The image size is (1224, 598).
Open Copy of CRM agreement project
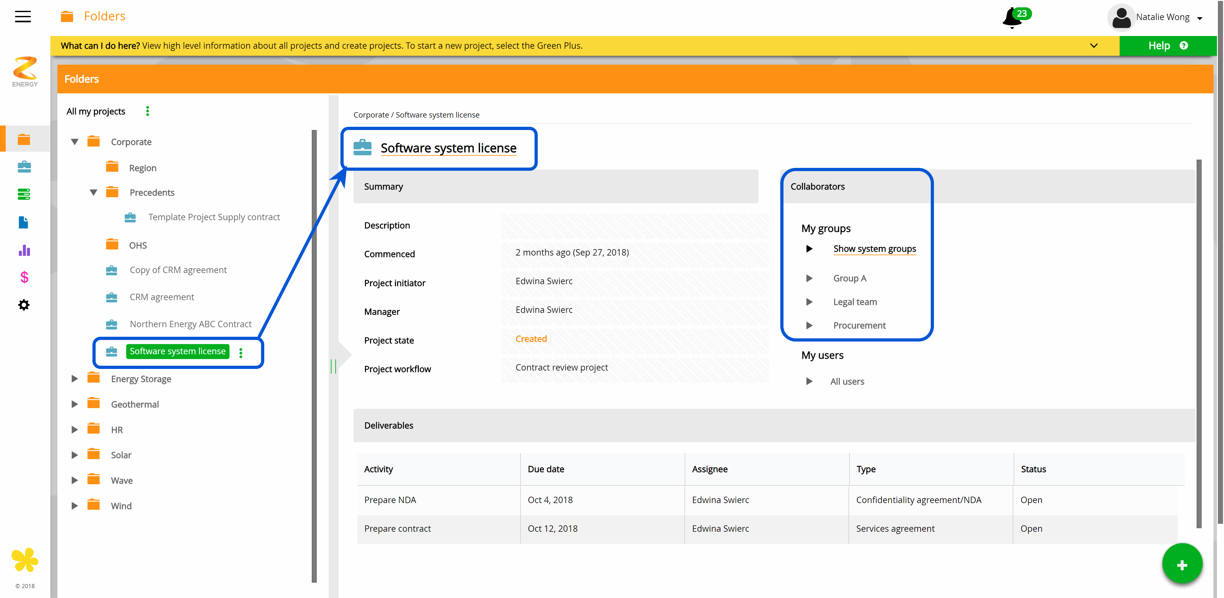[178, 270]
